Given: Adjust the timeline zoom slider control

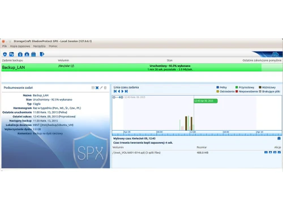Looking at the screenshot, I should point(118,97).
